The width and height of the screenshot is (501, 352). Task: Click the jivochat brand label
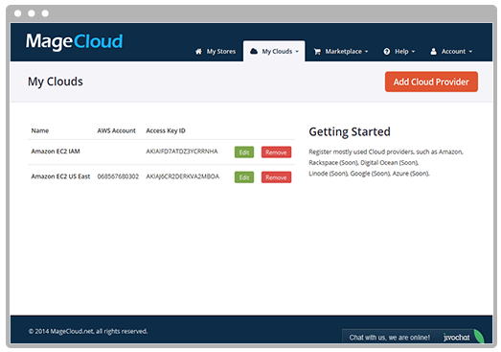(x=457, y=338)
